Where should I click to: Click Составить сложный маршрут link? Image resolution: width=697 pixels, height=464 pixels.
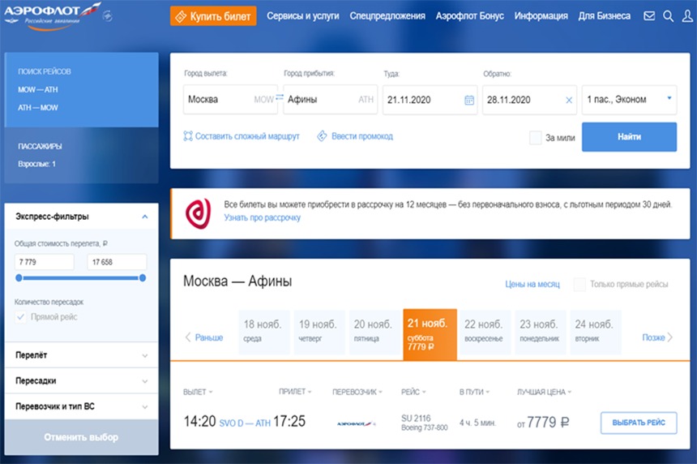[242, 136]
